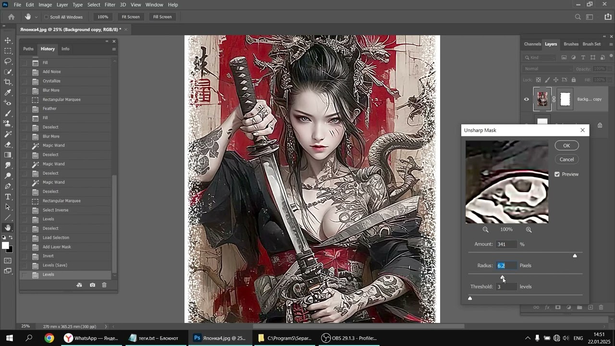Click the Lock all layers icon

(x=573, y=80)
